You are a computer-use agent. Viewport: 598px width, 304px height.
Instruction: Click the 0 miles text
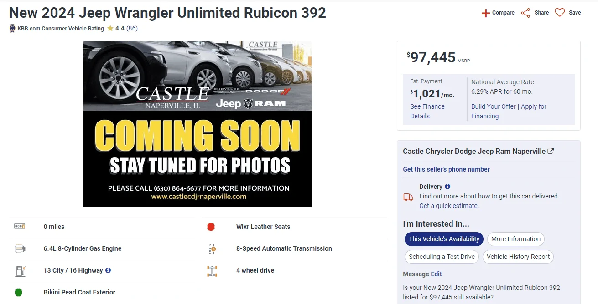click(54, 227)
